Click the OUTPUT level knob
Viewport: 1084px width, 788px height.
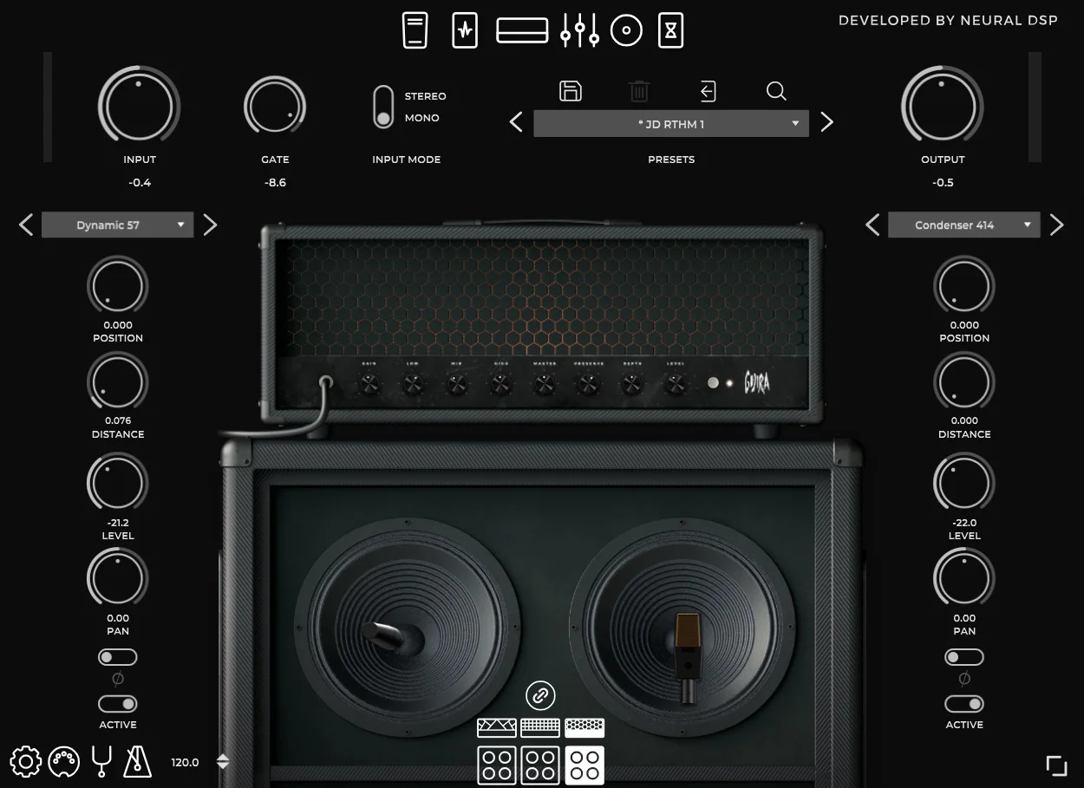point(943,105)
